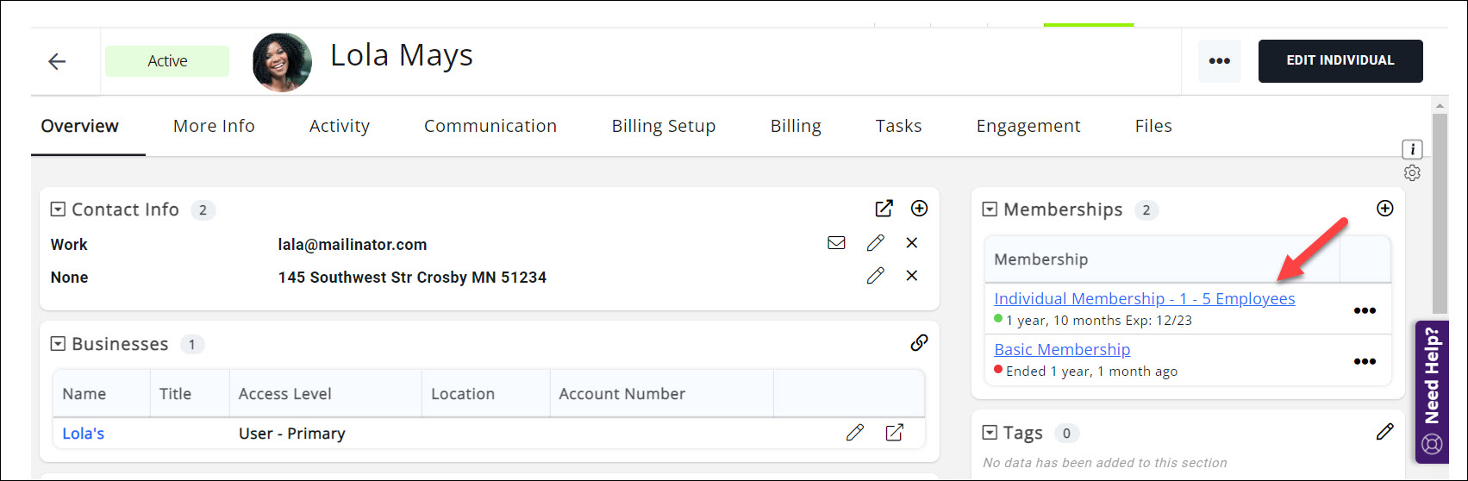Add a membership using plus icon

(x=1384, y=209)
